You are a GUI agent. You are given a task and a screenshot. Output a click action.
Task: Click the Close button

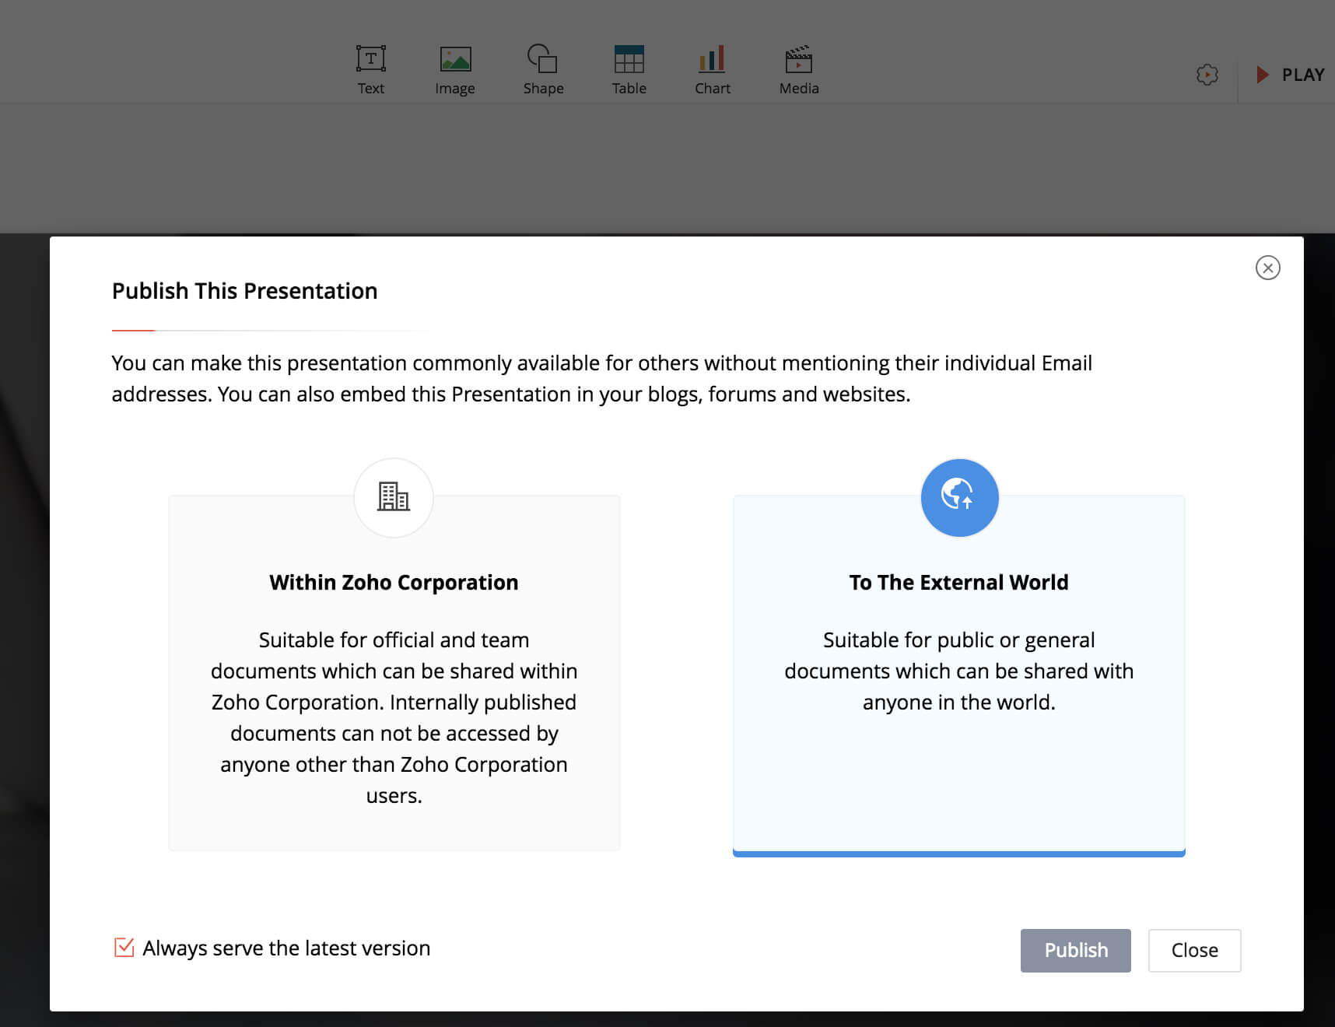[1195, 951]
